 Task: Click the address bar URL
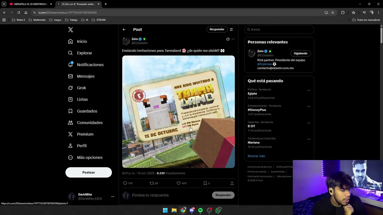67,13
